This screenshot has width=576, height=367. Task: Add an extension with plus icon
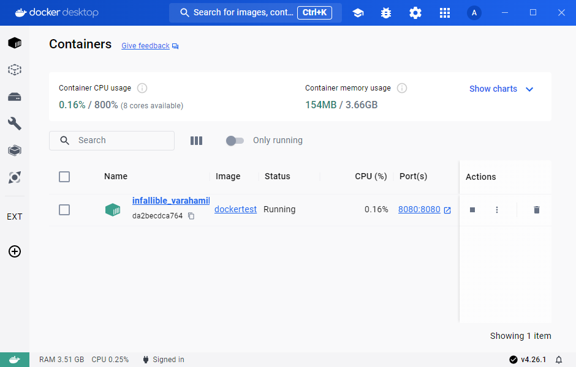pyautogui.click(x=15, y=251)
